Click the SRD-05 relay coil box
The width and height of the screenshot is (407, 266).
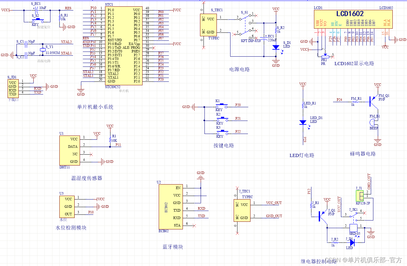coord(354,228)
